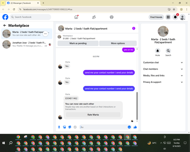Open the tab search dropdown arrow
Screen dimensions: 190x152
pyautogui.click(x=3, y=3)
